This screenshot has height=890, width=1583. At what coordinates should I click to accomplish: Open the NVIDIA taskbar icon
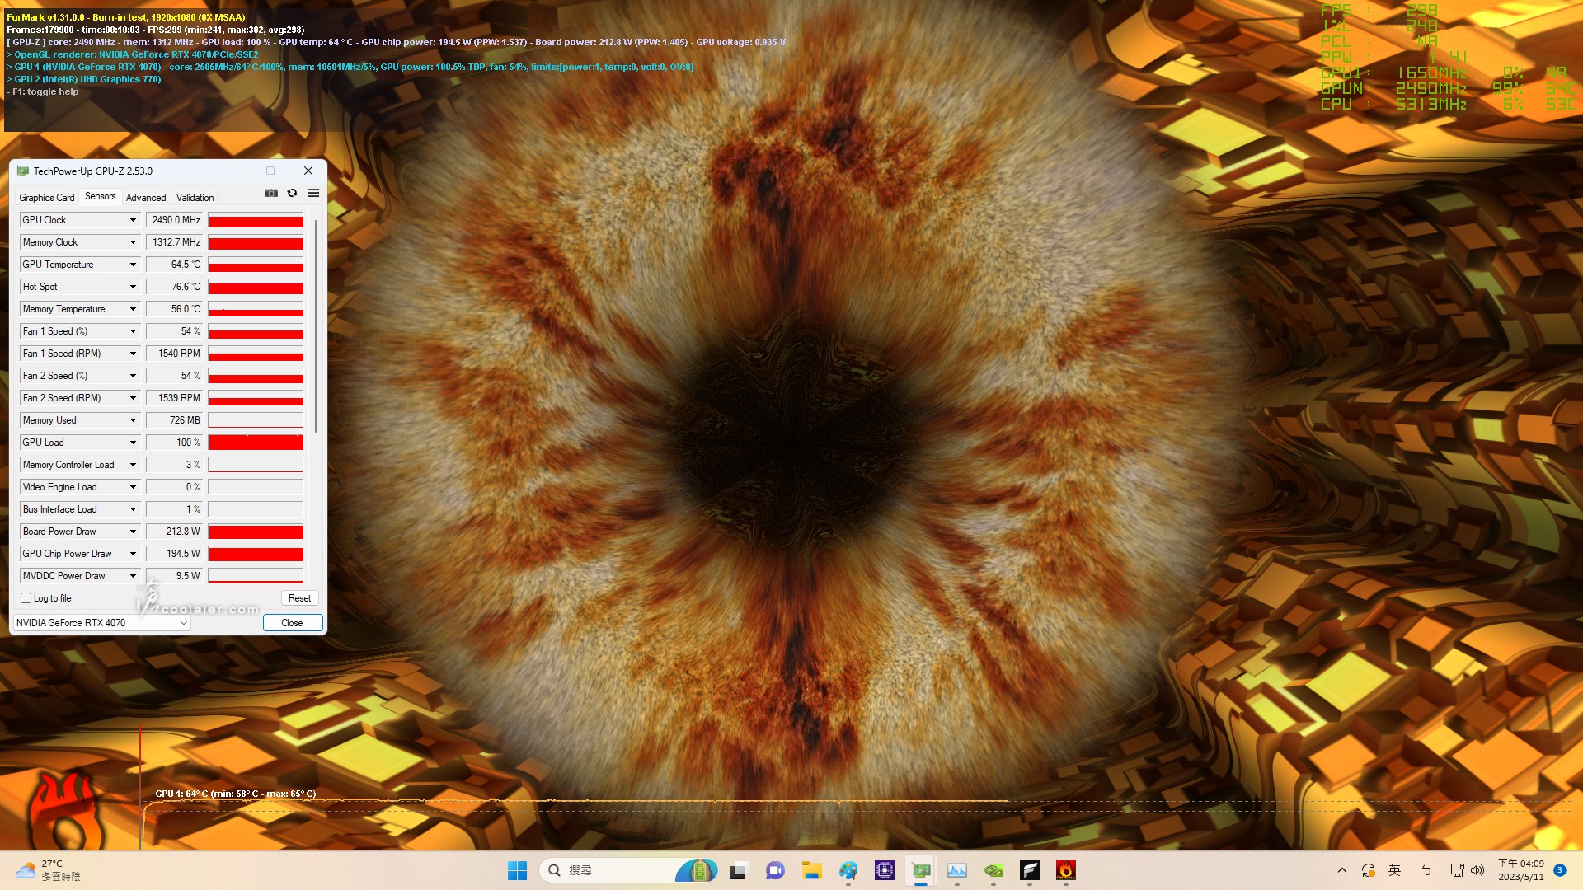(993, 870)
